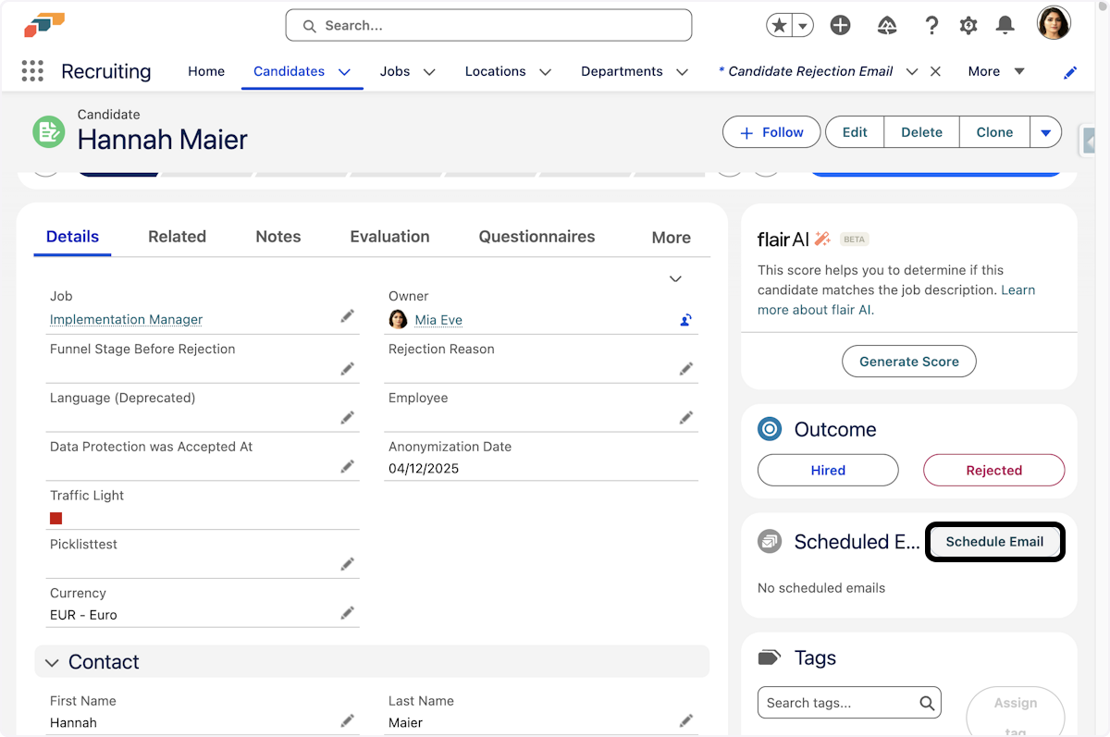Screen dimensions: 1110x737
Task: Click the change owner icon next to Mia Eve
Action: pos(685,320)
